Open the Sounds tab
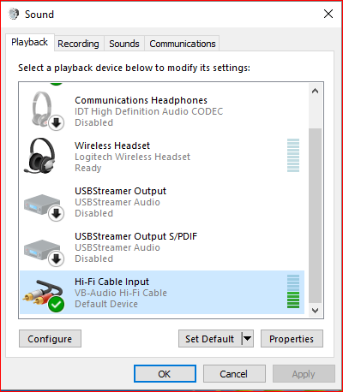The image size is (343, 392). (124, 44)
